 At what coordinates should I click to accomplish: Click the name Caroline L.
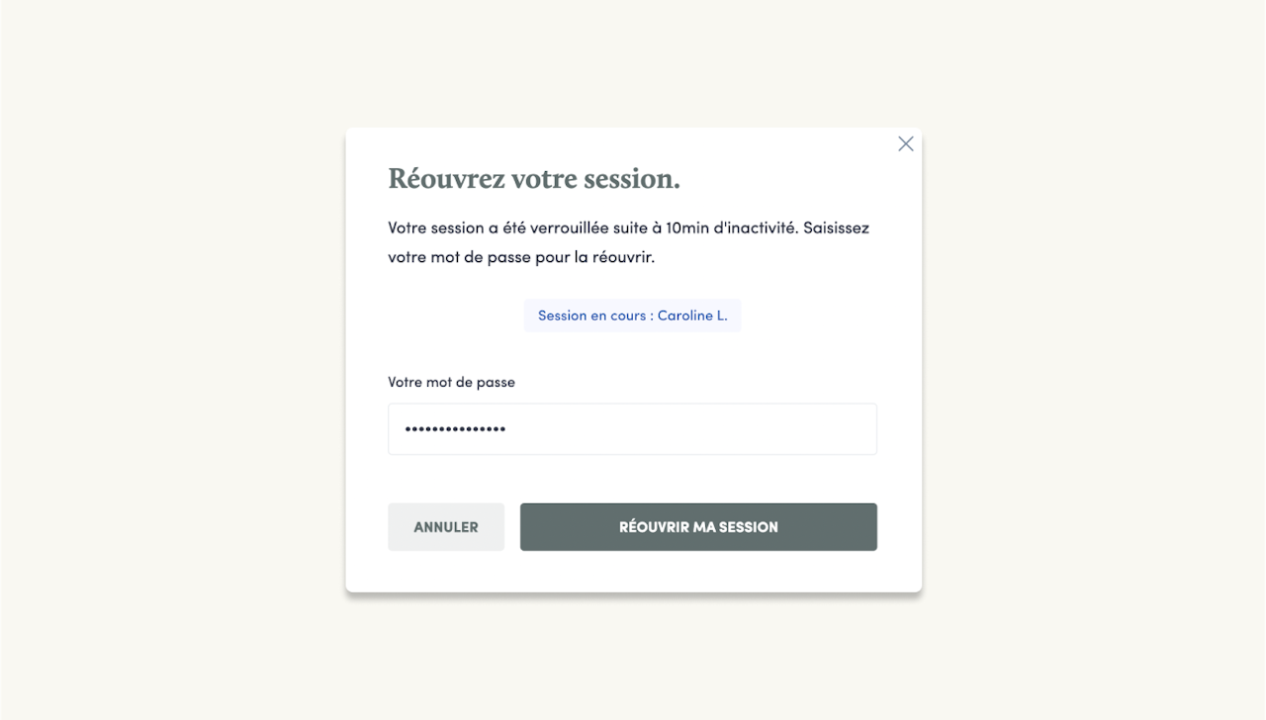(x=692, y=316)
